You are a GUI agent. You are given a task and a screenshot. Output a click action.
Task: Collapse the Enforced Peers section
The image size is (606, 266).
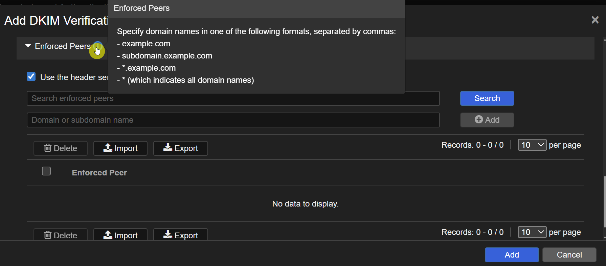click(x=28, y=46)
